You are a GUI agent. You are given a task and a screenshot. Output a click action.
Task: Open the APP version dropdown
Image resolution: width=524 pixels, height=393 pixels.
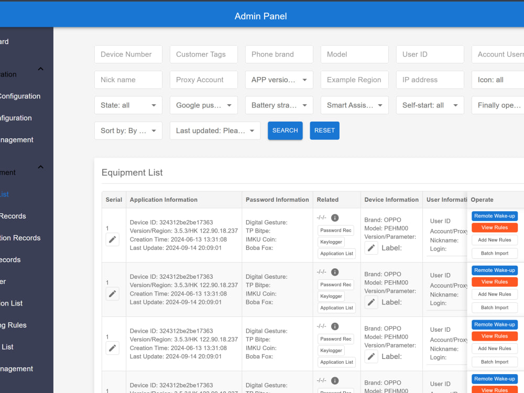(x=279, y=80)
